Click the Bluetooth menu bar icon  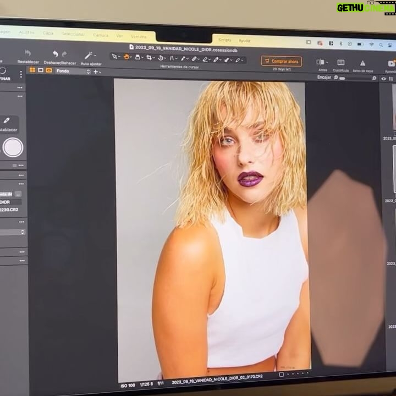point(340,43)
